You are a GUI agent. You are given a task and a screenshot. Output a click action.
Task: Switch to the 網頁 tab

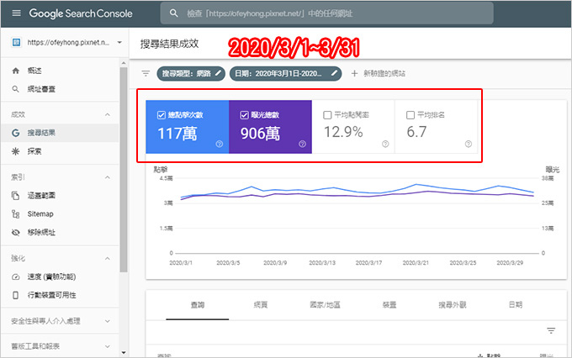pos(261,305)
